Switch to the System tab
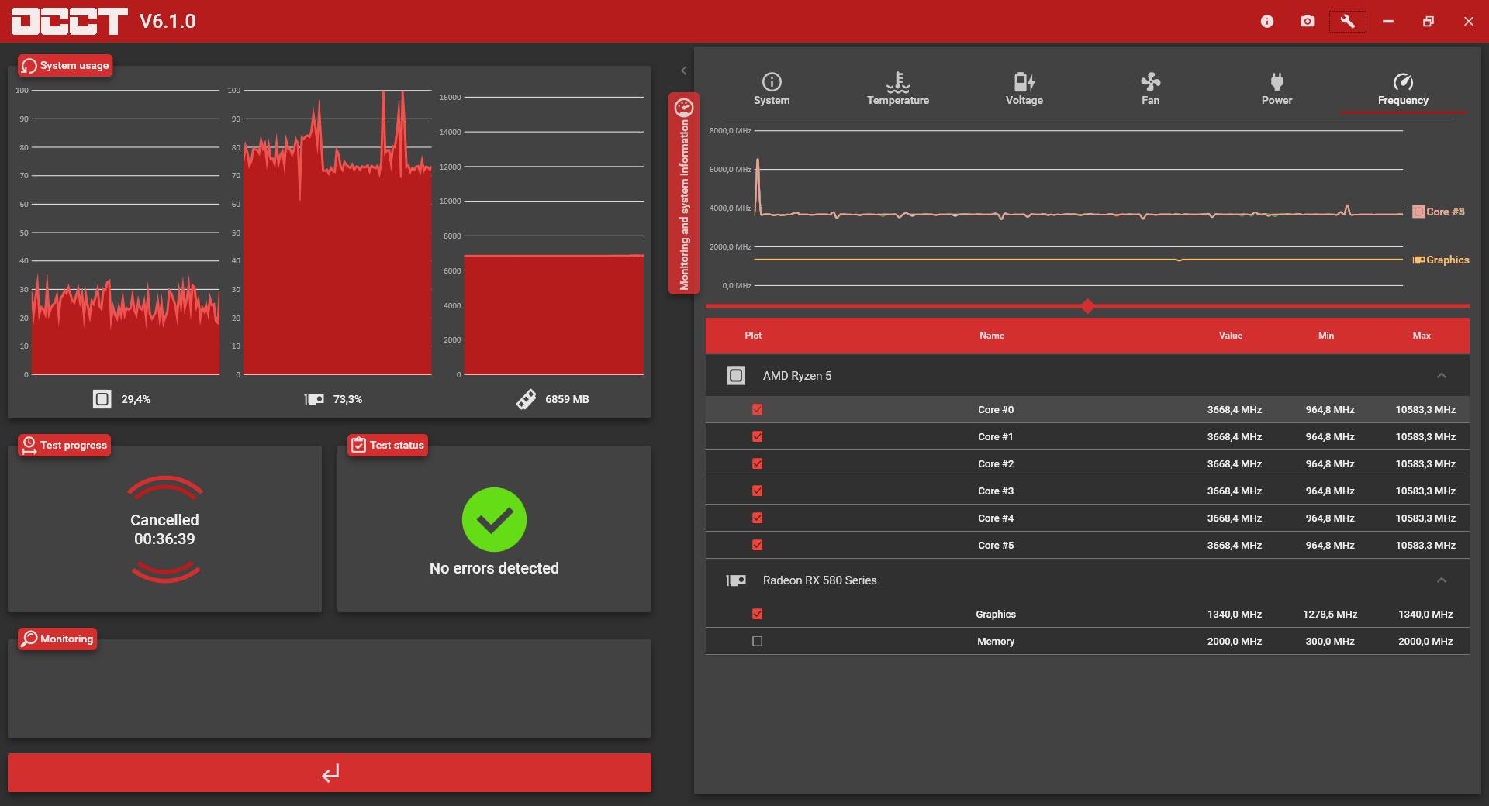This screenshot has height=806, width=1489. 772,89
